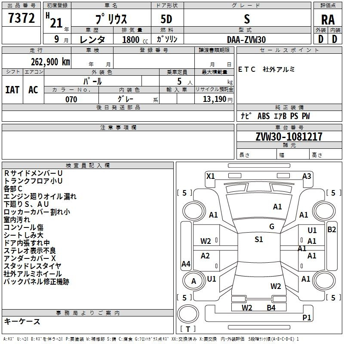Click the note 各部C

pos(13,189)
